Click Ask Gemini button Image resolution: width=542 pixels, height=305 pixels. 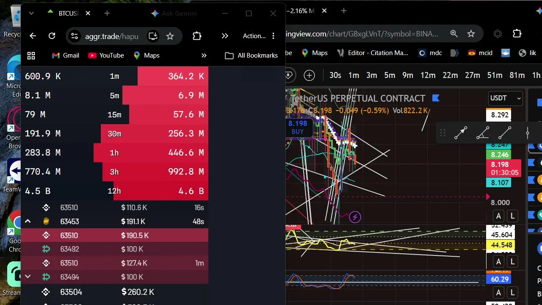[x=174, y=13]
